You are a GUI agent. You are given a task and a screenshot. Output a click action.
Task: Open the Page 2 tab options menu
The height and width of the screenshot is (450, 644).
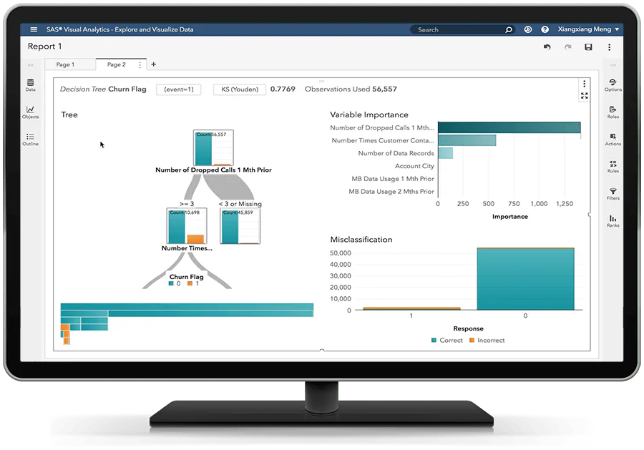pos(140,65)
